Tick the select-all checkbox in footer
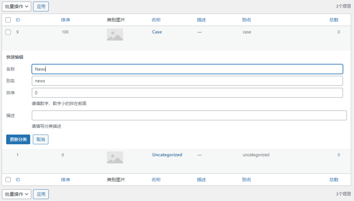Screen dimensions: 354x201 click(x=8, y=180)
